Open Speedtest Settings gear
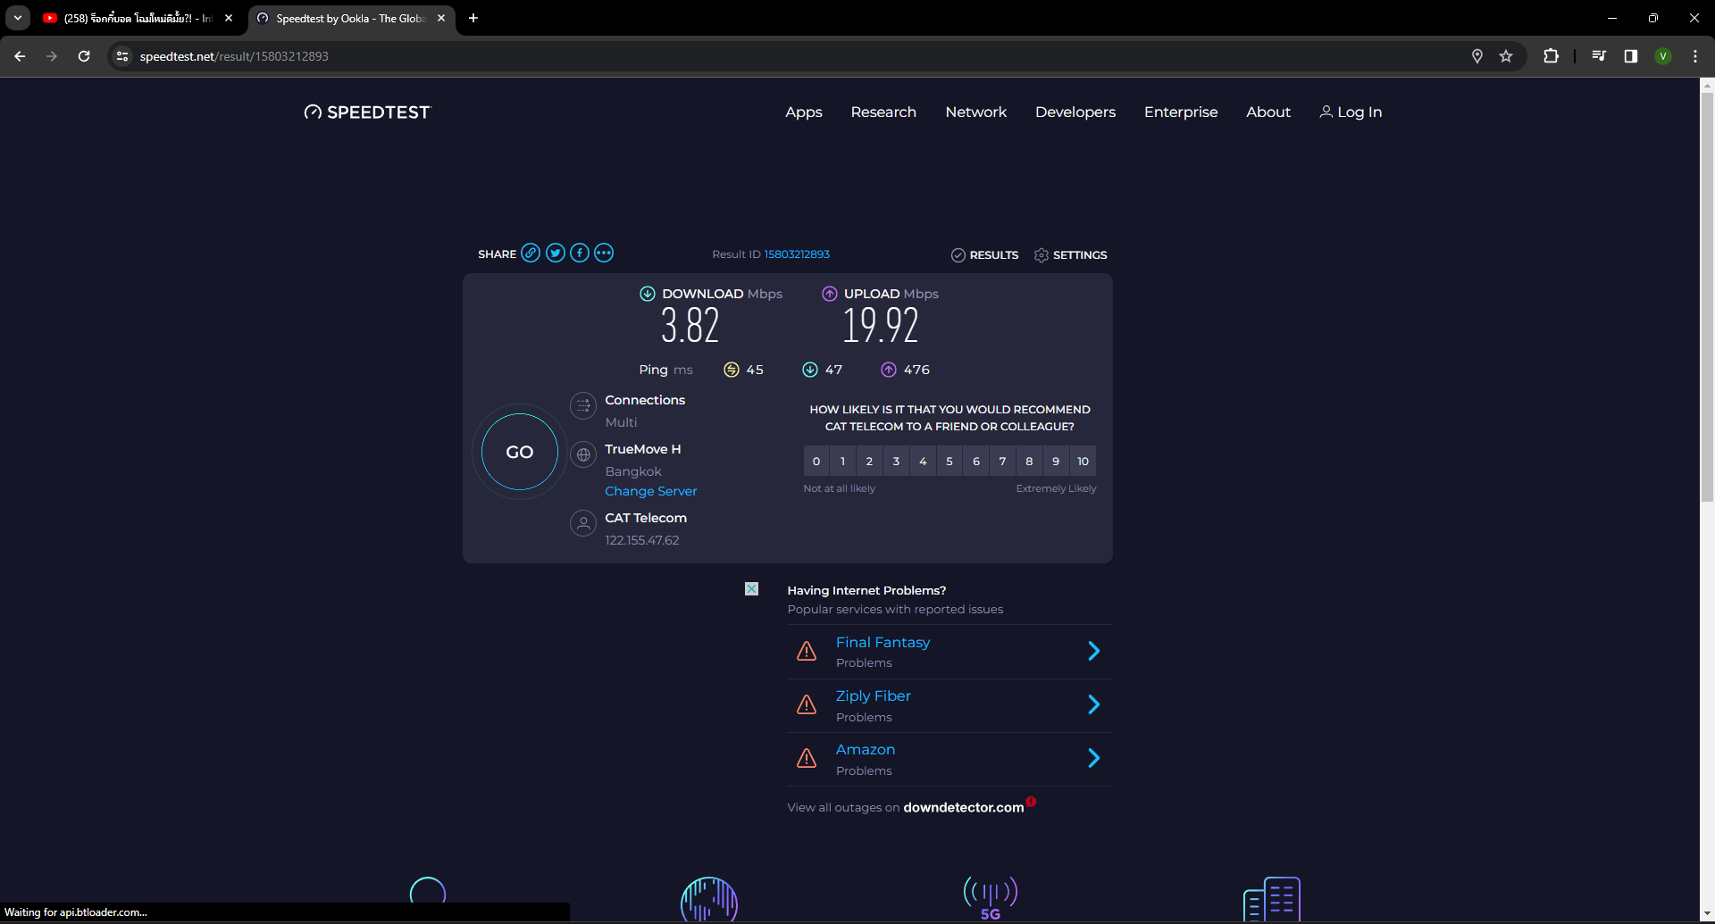This screenshot has width=1715, height=924. [x=1070, y=255]
